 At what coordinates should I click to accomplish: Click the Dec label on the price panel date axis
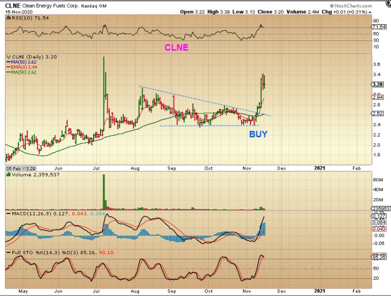282,169
